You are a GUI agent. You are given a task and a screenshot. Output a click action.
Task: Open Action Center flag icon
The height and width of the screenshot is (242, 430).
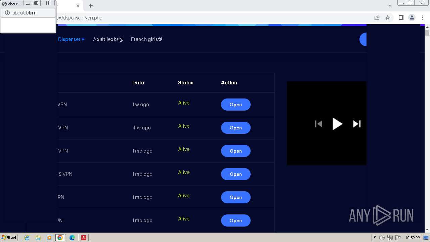tap(398, 238)
